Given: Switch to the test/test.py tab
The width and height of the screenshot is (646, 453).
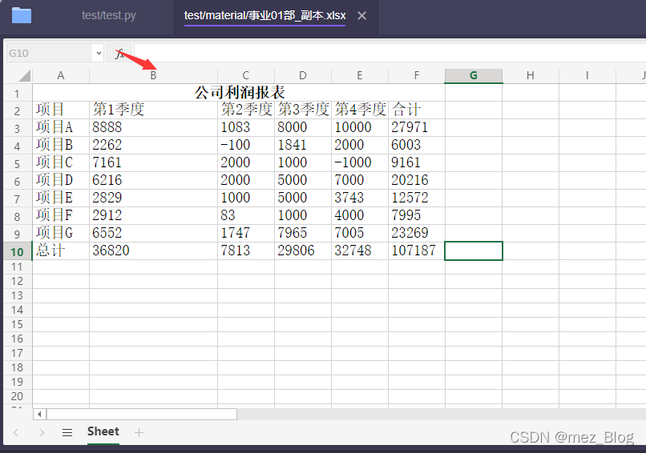Looking at the screenshot, I should click(x=109, y=16).
